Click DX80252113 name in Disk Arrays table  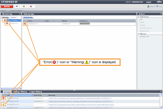click(x=33, y=24)
